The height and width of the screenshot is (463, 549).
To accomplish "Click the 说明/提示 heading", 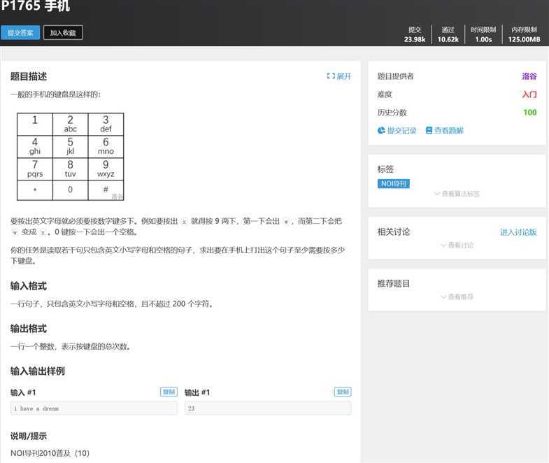I will point(29,436).
